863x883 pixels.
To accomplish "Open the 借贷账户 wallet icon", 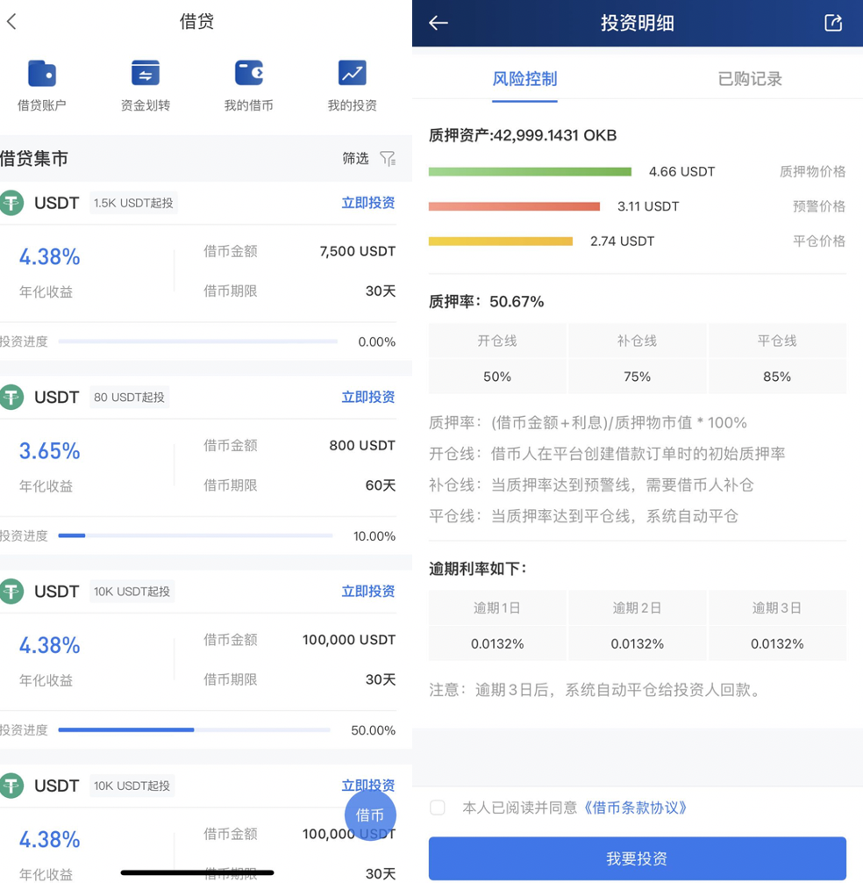I will [41, 74].
